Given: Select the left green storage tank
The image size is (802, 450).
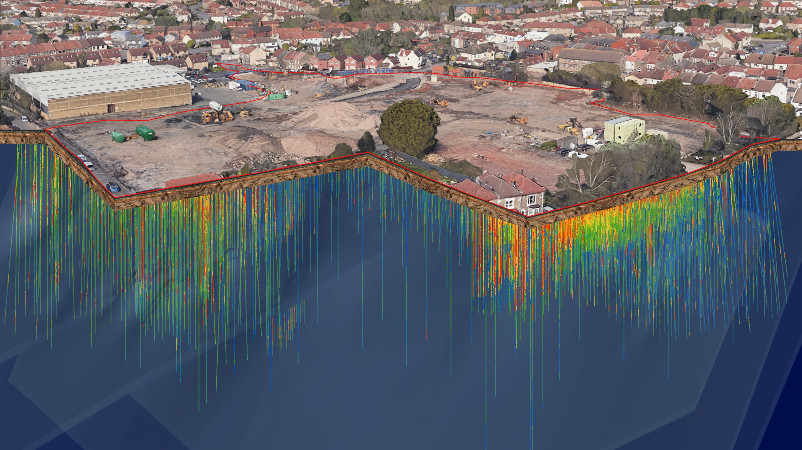Looking at the screenshot, I should (x=118, y=136).
